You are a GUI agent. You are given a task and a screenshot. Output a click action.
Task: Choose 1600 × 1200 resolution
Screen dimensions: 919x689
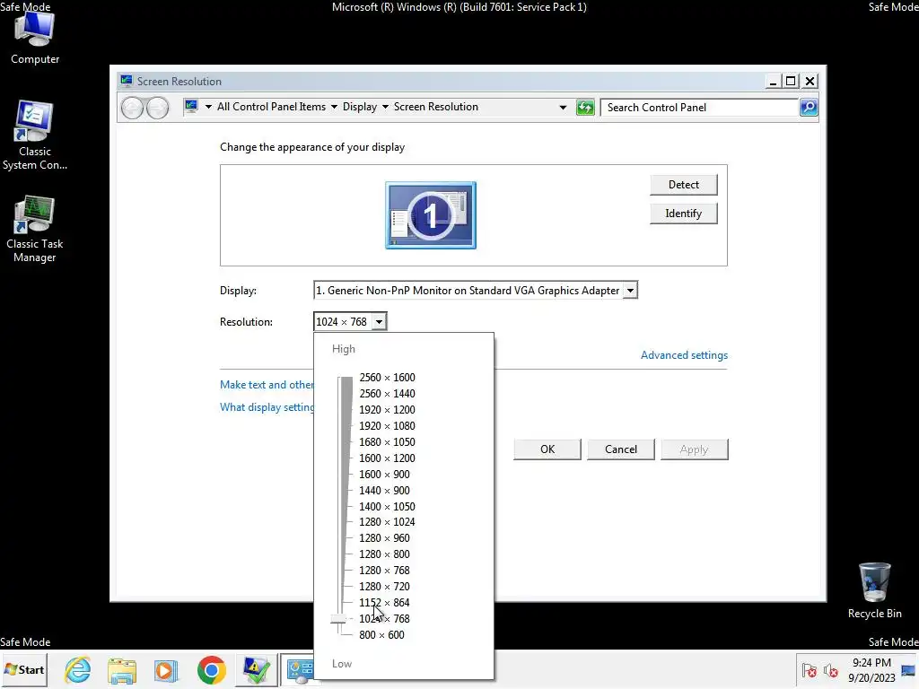[x=387, y=458]
